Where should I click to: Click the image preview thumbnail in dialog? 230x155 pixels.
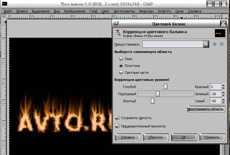220,33
